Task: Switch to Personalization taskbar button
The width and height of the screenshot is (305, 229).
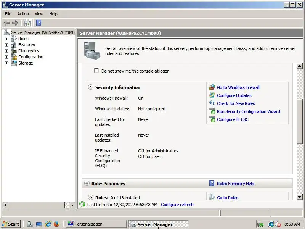Action: (96, 224)
